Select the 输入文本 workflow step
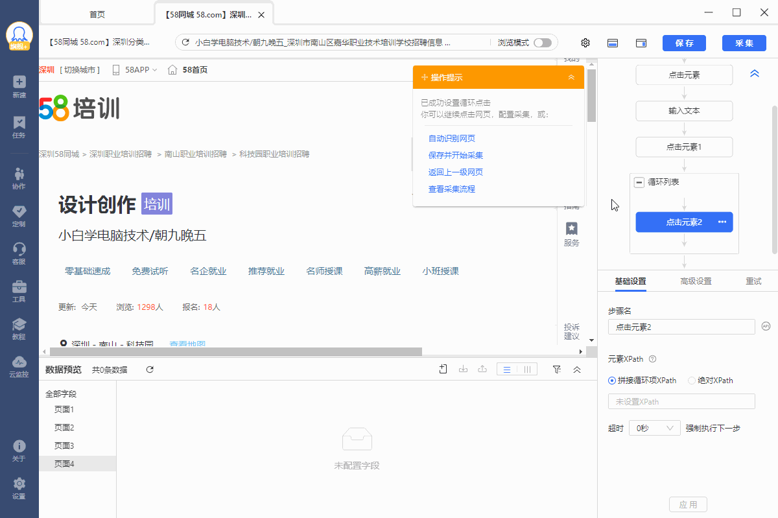 684,111
